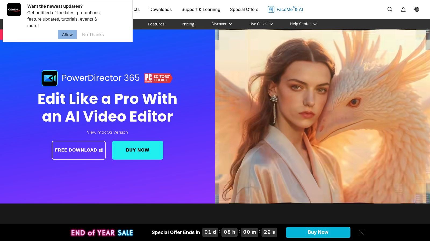Close the End of Year Sale banner
This screenshot has height=241, width=430.
coord(361,232)
